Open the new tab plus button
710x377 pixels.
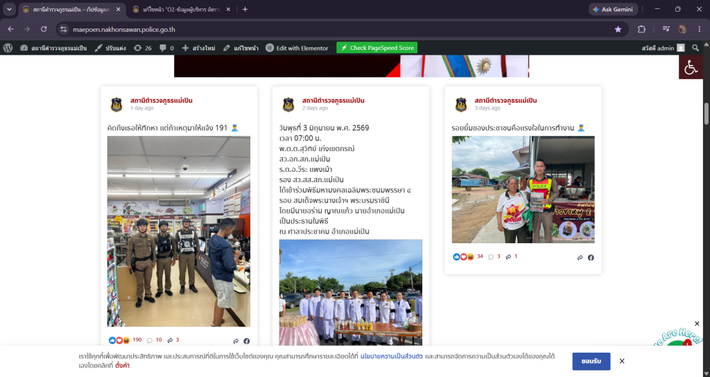pyautogui.click(x=245, y=9)
